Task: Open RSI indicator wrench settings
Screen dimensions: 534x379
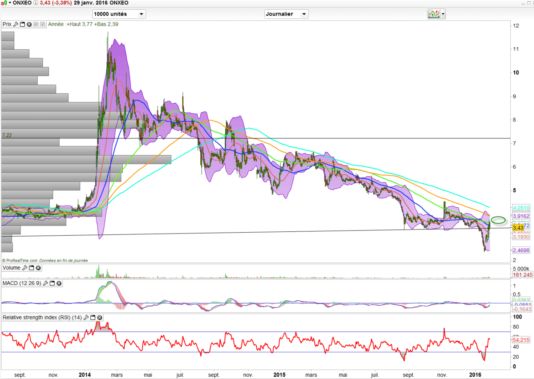Action: [x=86, y=305]
